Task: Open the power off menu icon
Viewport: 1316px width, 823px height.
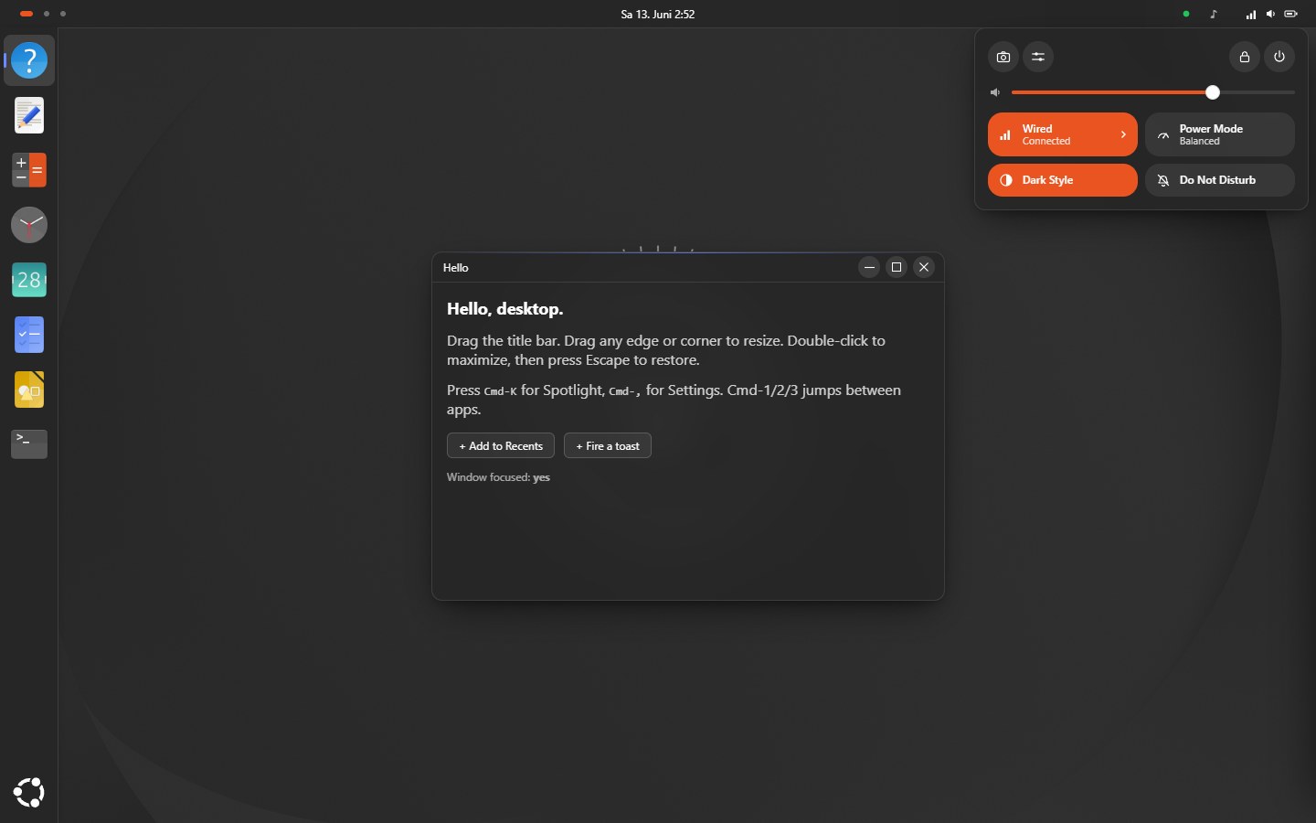Action: 1279,57
